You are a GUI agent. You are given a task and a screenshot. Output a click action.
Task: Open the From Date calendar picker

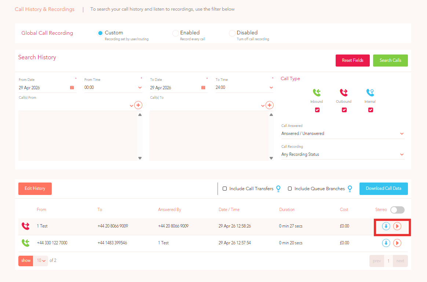coord(72,87)
